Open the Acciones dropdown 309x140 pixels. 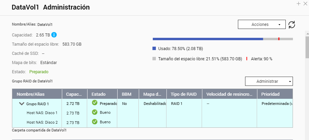point(261,25)
